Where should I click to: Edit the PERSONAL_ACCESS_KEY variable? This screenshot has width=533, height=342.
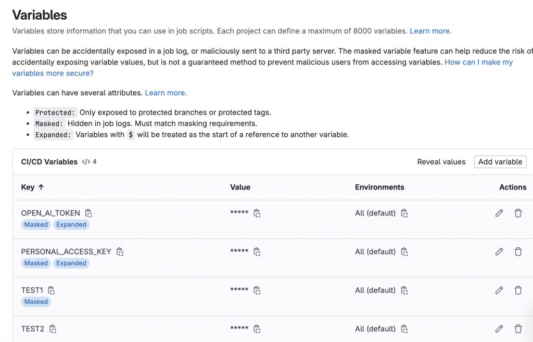(499, 251)
